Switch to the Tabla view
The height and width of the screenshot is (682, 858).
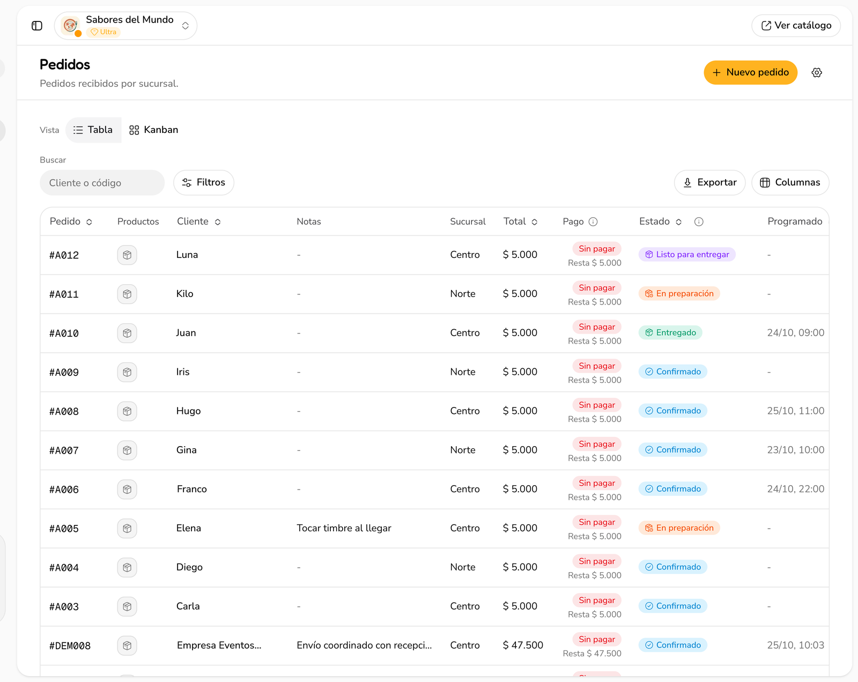(x=93, y=130)
